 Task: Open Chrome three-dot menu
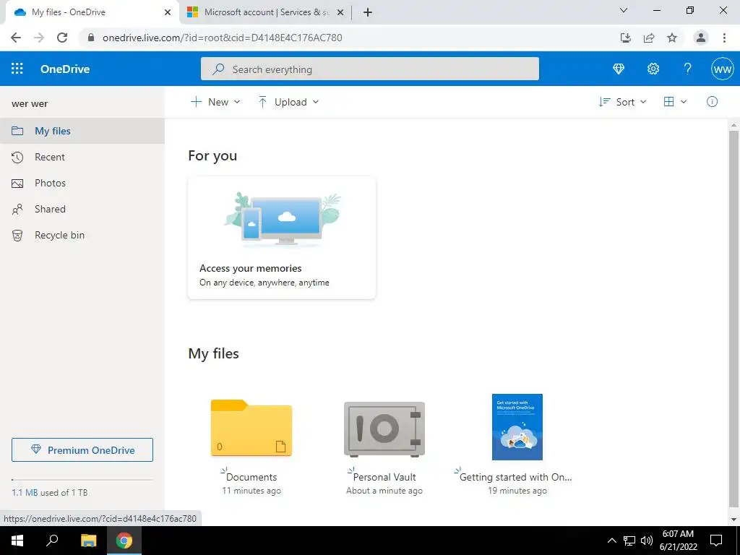724,38
